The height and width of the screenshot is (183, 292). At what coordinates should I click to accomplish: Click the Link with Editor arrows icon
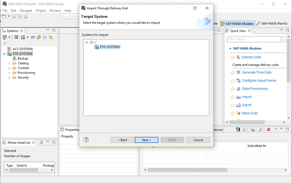51,37
